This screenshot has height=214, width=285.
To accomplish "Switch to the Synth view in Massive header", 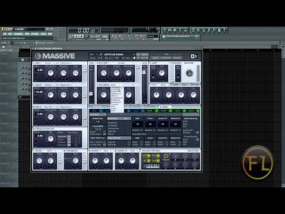I will coord(156,58).
